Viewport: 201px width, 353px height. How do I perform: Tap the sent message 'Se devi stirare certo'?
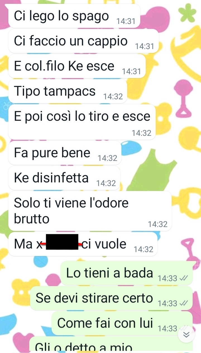[111, 298]
